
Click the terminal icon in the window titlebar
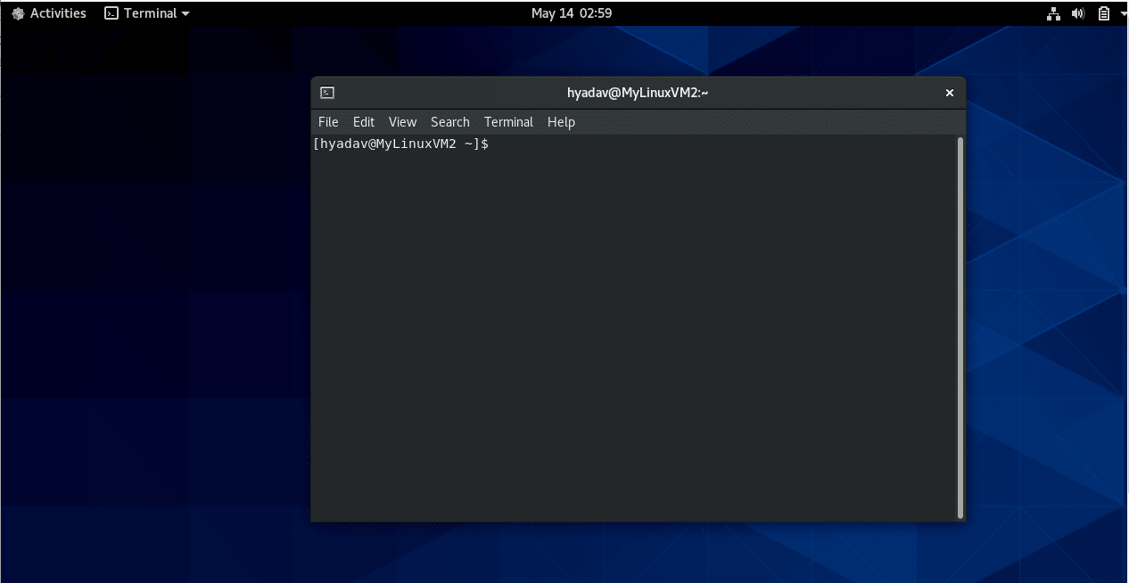(x=327, y=92)
